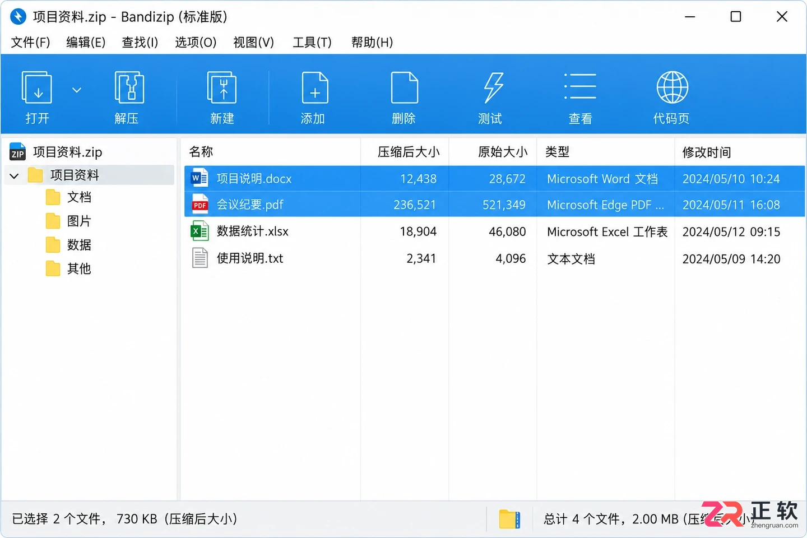Open the 工具(T) menu

[312, 43]
